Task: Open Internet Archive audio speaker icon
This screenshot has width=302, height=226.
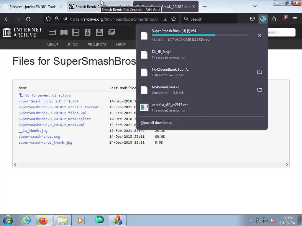Action: [87, 32]
